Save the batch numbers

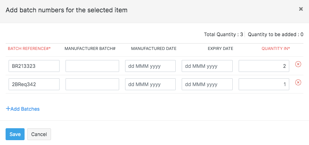(15, 134)
